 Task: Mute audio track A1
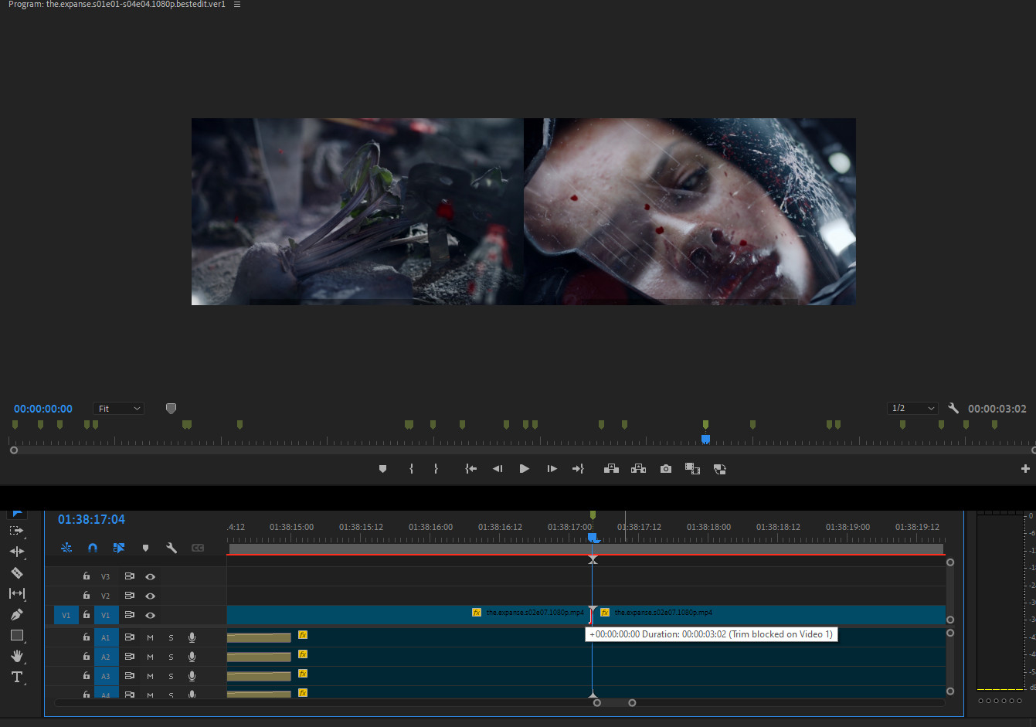tap(150, 637)
